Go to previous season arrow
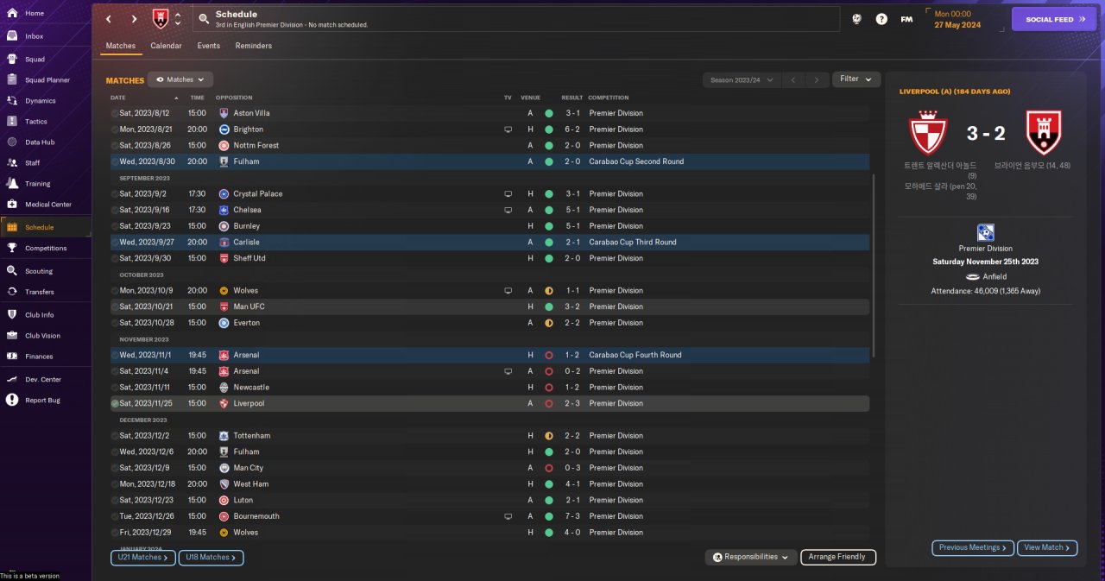The width and height of the screenshot is (1105, 581). pos(794,79)
